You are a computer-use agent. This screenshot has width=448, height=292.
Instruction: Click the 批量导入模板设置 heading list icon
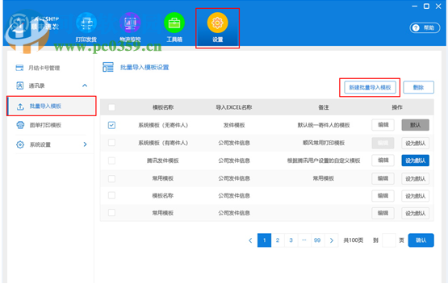108,68
